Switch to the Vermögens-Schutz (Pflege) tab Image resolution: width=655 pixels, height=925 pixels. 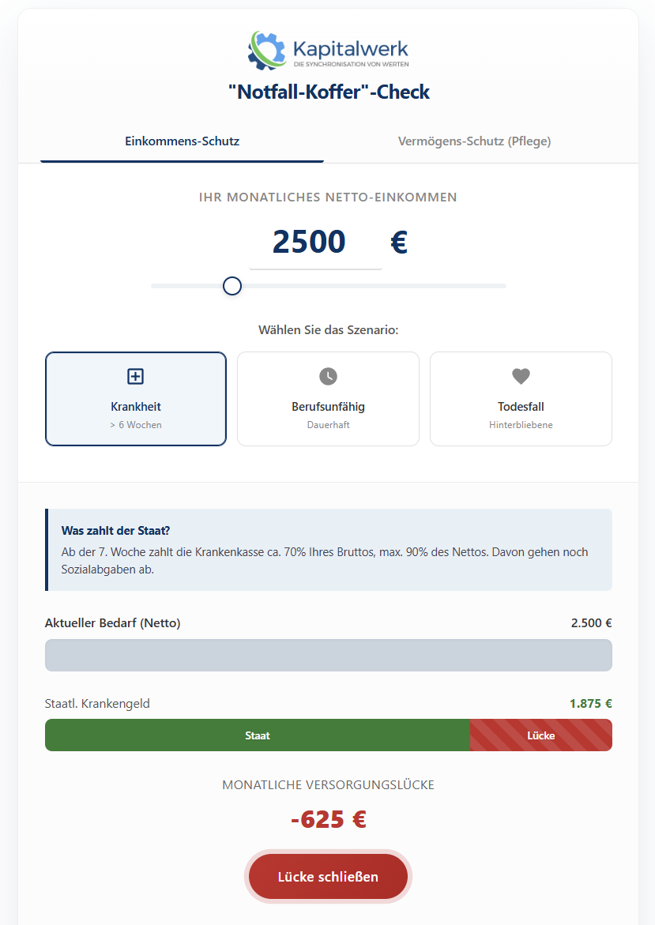click(x=474, y=141)
